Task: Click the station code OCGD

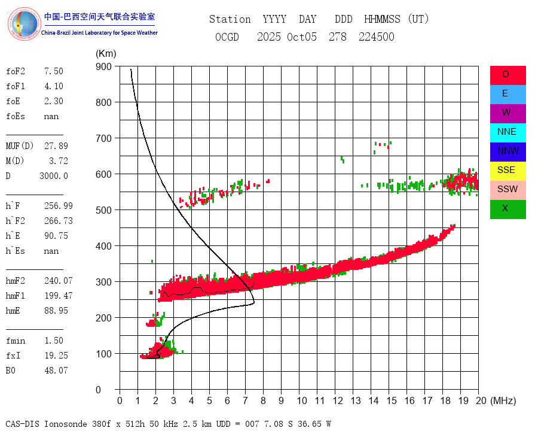Action: 227,37
